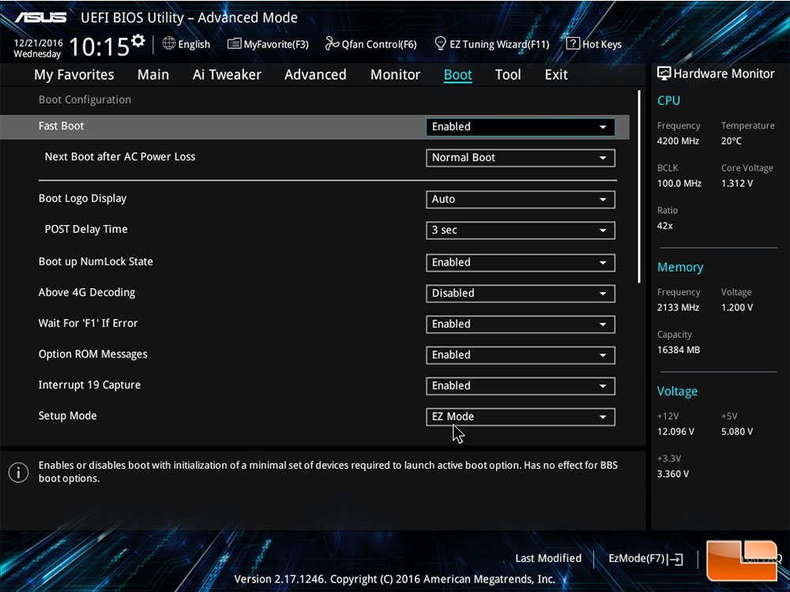This screenshot has height=592, width=790.
Task: Launch EZ Tuning Wizard lightbulb icon
Action: point(440,43)
